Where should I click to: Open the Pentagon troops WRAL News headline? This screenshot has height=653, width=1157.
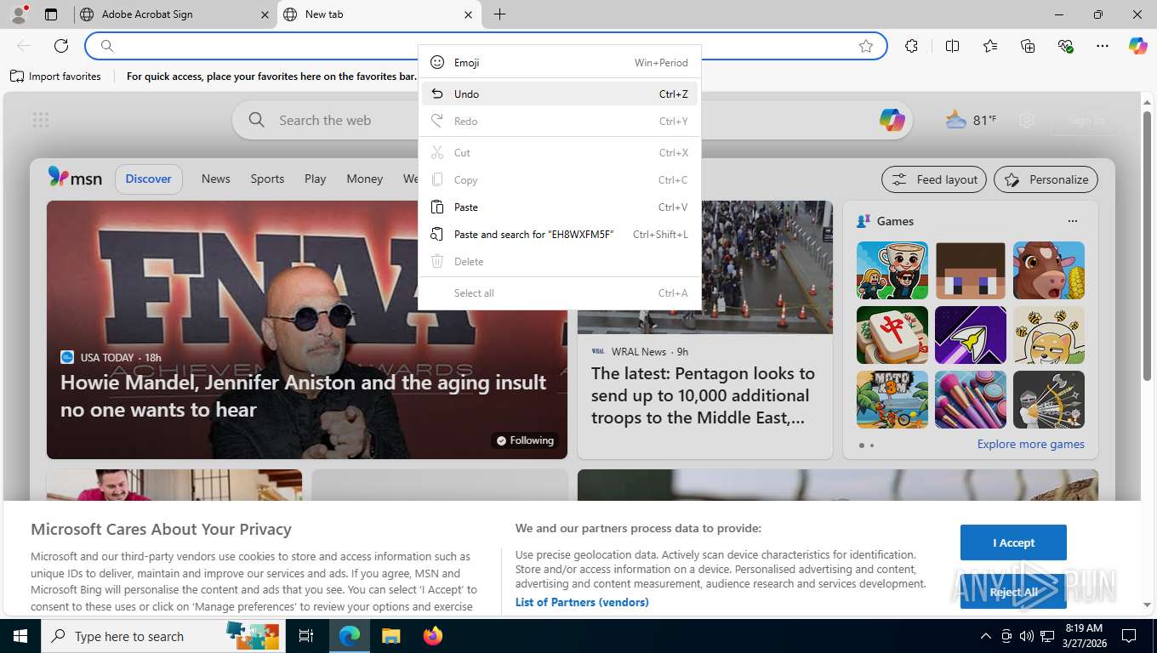coord(704,395)
